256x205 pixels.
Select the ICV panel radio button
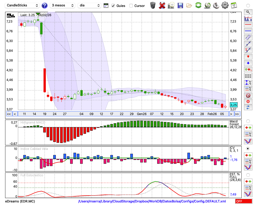coord(248,149)
